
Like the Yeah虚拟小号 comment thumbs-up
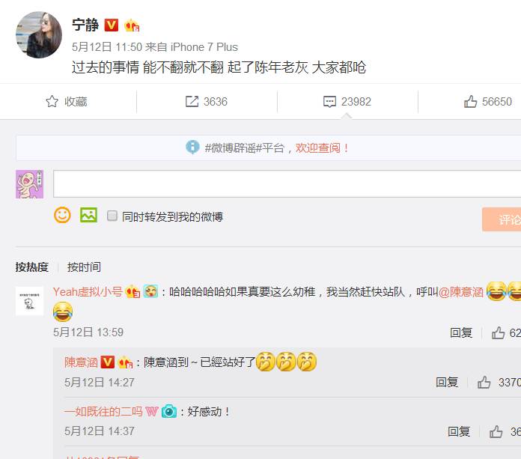(498, 332)
